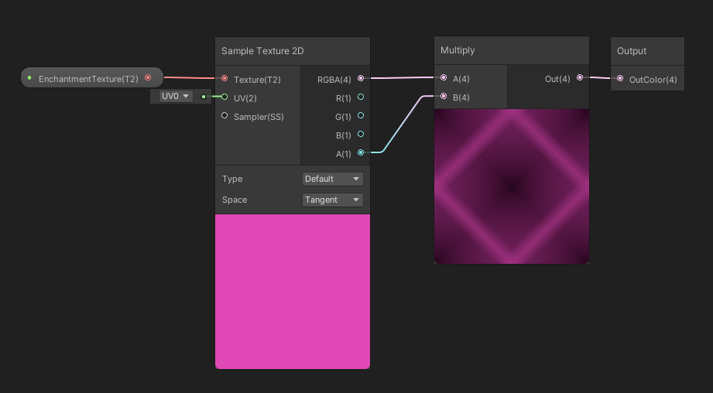Click the B(1) output port
The height and width of the screenshot is (393, 713).
tap(361, 135)
